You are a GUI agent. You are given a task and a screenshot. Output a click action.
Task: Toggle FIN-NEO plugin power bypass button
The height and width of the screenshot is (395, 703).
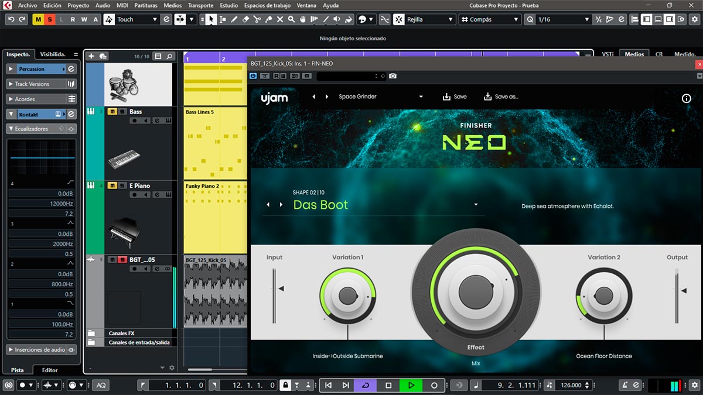[253, 76]
